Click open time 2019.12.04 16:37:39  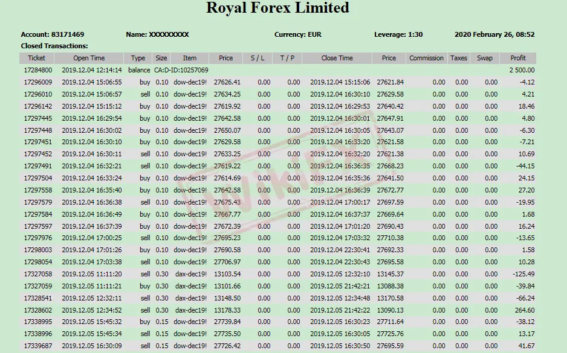click(x=92, y=226)
